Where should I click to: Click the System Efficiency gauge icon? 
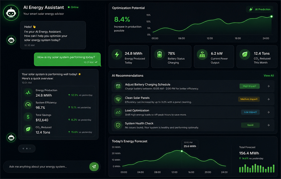click(x=28, y=105)
